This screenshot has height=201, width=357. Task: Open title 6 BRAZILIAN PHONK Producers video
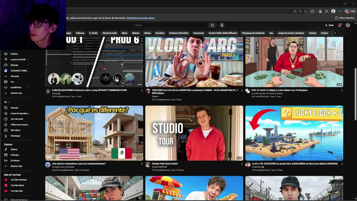[89, 90]
